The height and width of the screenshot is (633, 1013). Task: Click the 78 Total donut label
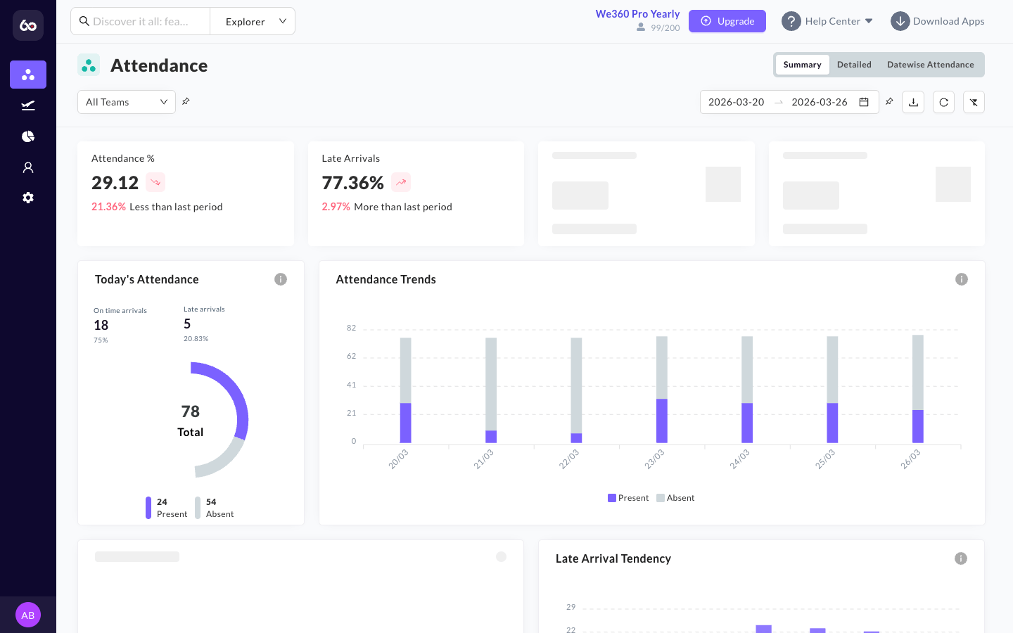click(191, 421)
